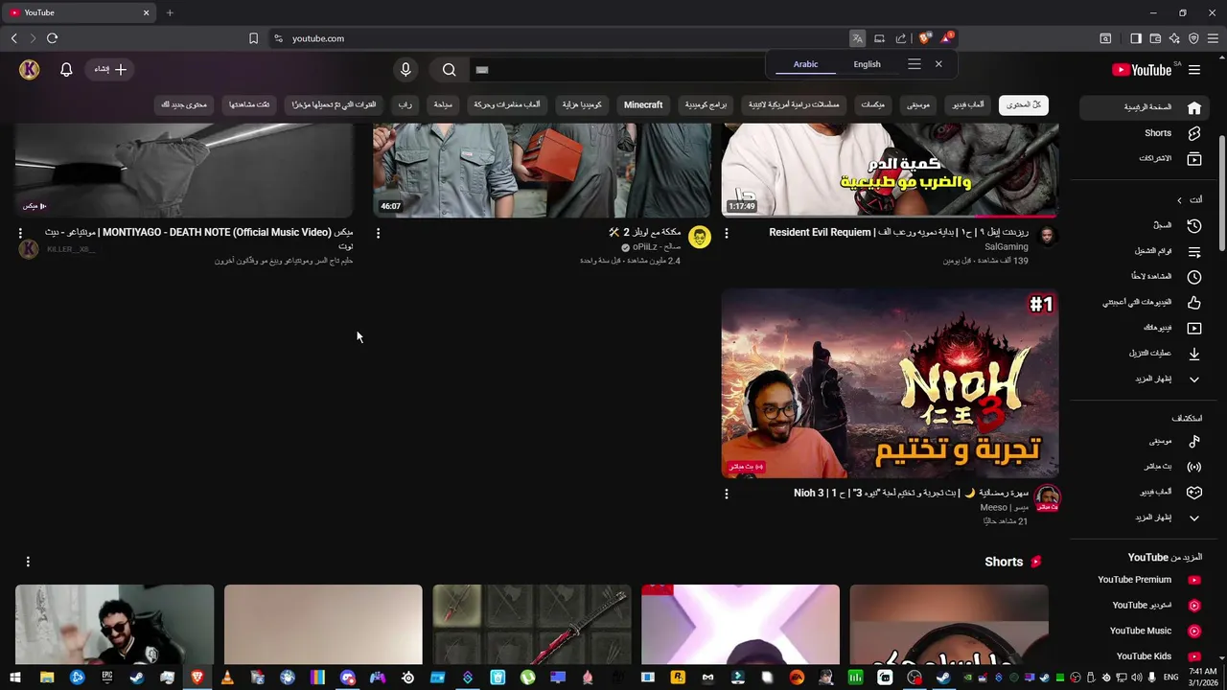Image resolution: width=1227 pixels, height=690 pixels.
Task: Open a new browser tab
Action: pos(170,12)
